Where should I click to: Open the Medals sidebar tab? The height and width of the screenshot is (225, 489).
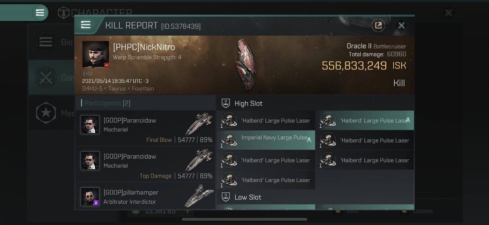coord(52,112)
